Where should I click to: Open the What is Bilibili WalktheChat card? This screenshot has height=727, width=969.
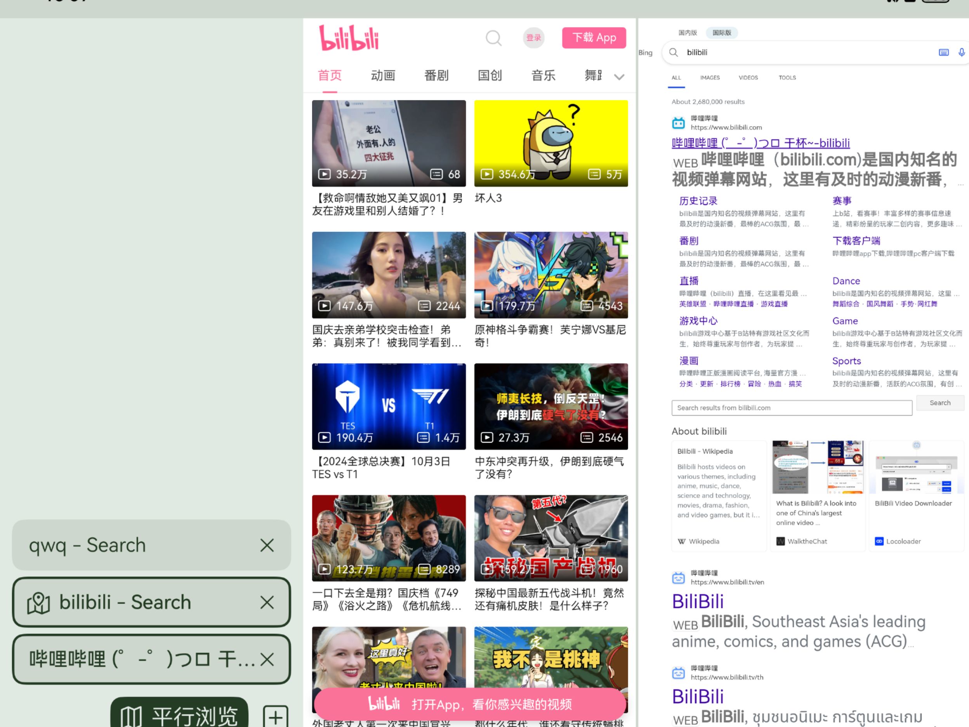tap(818, 496)
